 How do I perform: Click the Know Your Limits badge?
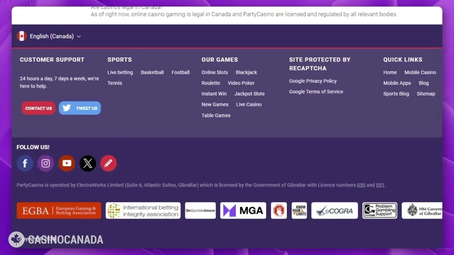[x=299, y=210]
